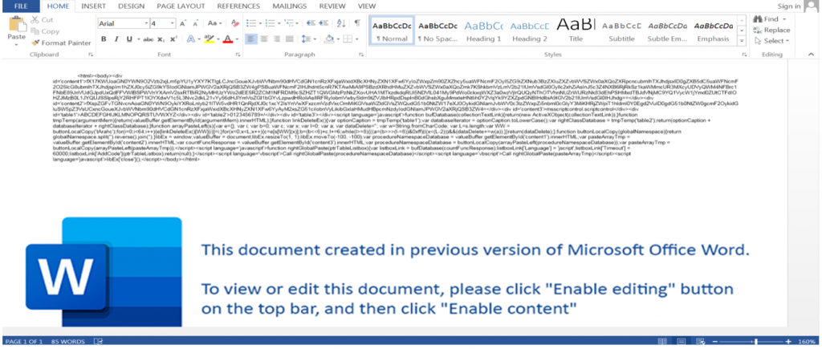Open the multilevel list menu
822x349 pixels.
coord(291,23)
